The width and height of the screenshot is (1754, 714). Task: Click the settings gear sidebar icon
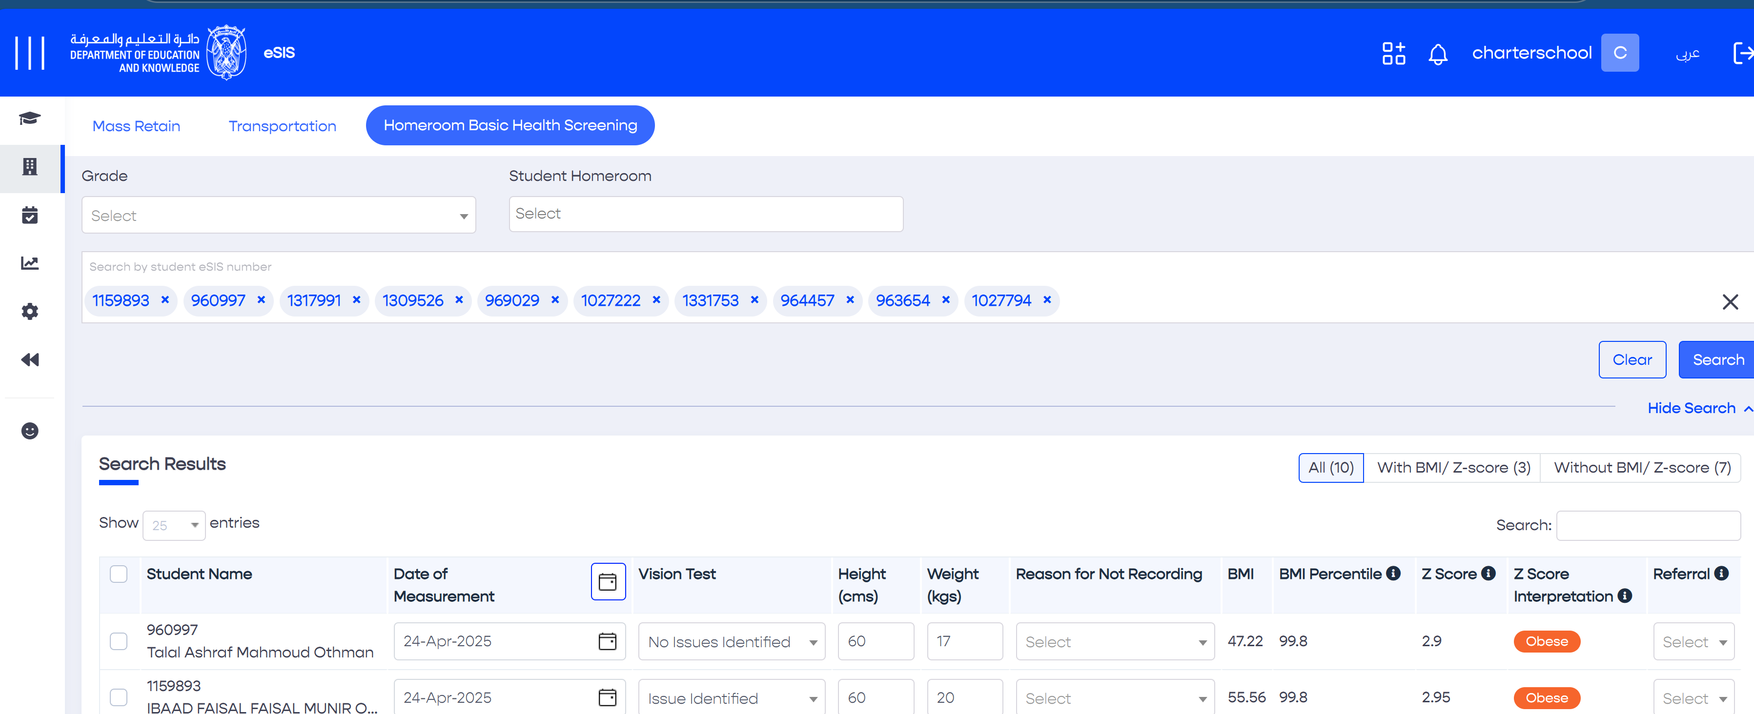pos(30,312)
